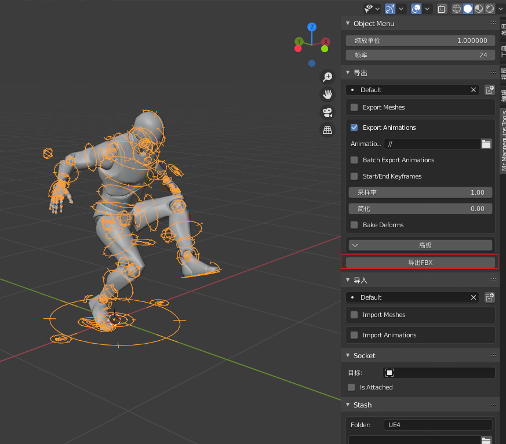Image resolution: width=506 pixels, height=444 pixels.
Task: Click the Socket target object picker icon
Action: point(389,373)
